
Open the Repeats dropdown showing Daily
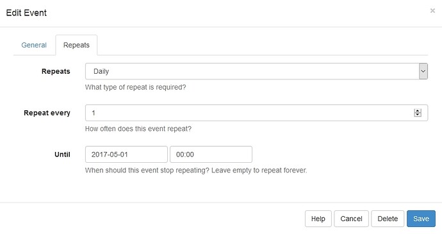(256, 71)
